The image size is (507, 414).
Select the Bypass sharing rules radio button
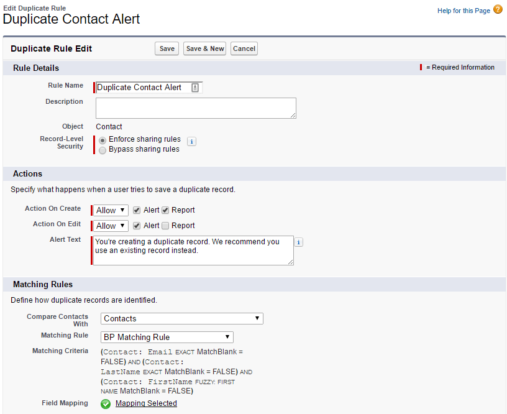click(x=102, y=150)
